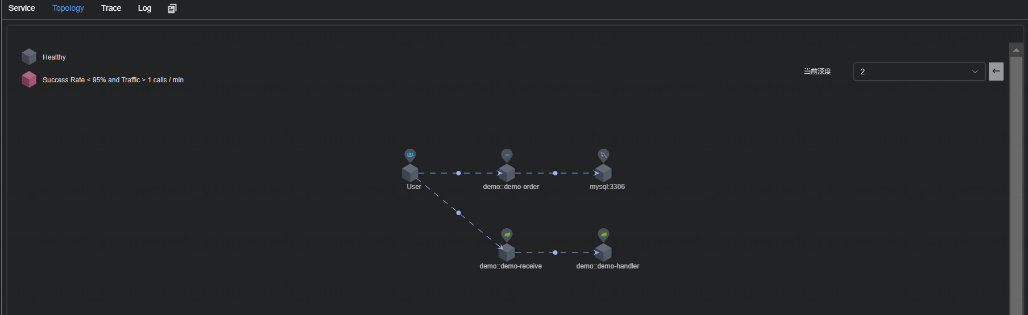The image size is (1028, 315).
Task: Click the green leaf pin above demo-handler
Action: tap(603, 234)
